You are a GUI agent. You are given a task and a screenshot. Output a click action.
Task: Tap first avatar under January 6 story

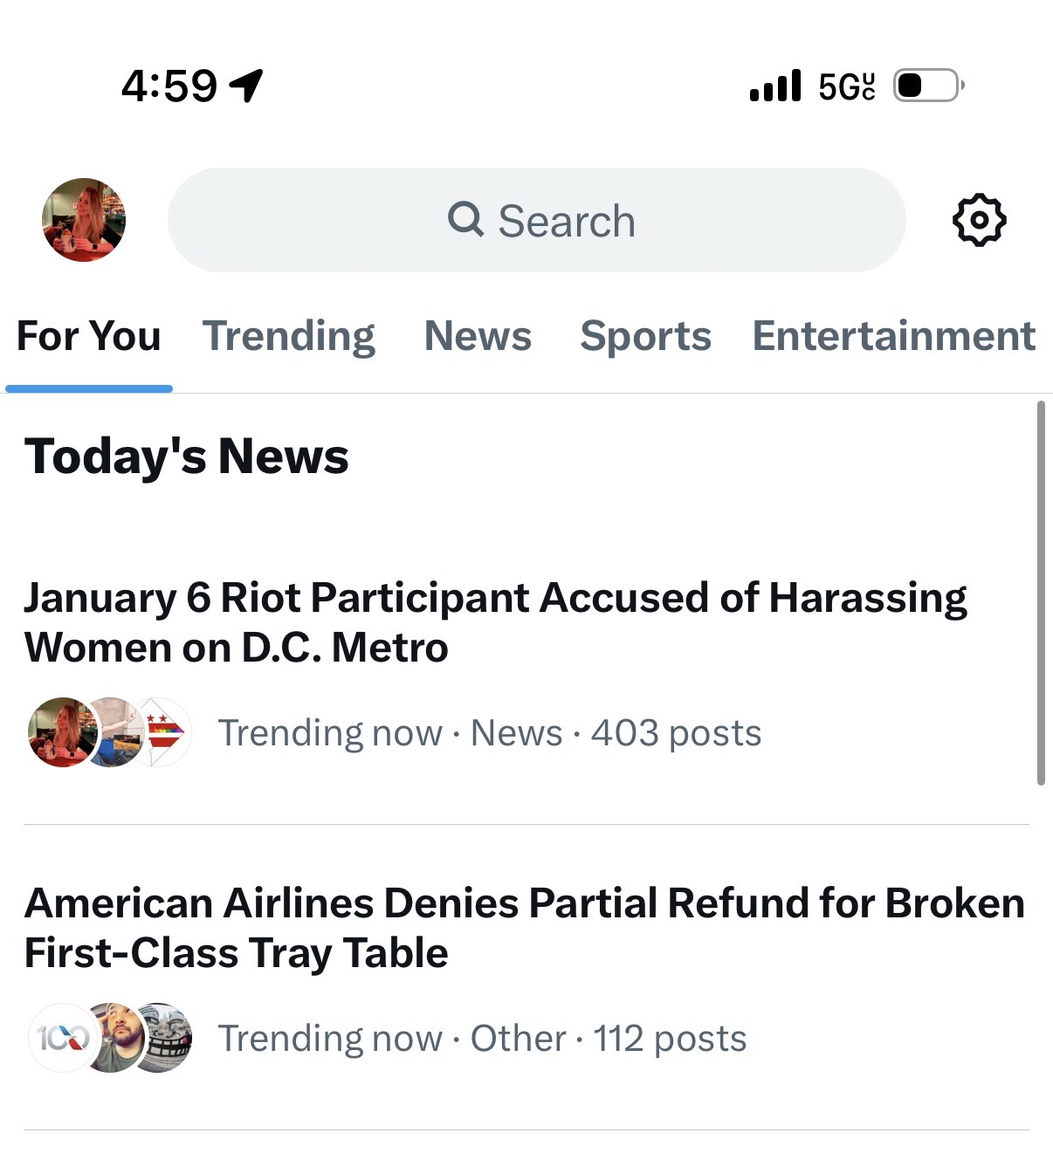coord(59,732)
